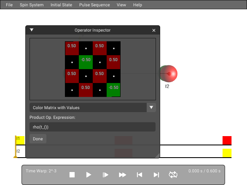The height and width of the screenshot is (185, 247).
Task: Click the Product Op. Expression input field
Action: point(92,127)
